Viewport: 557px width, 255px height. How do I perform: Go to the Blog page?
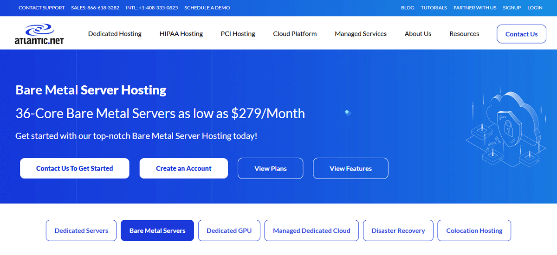pos(408,8)
